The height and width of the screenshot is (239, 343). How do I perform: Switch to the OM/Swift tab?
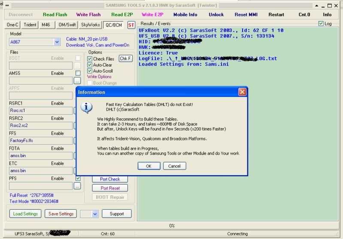click(67, 25)
